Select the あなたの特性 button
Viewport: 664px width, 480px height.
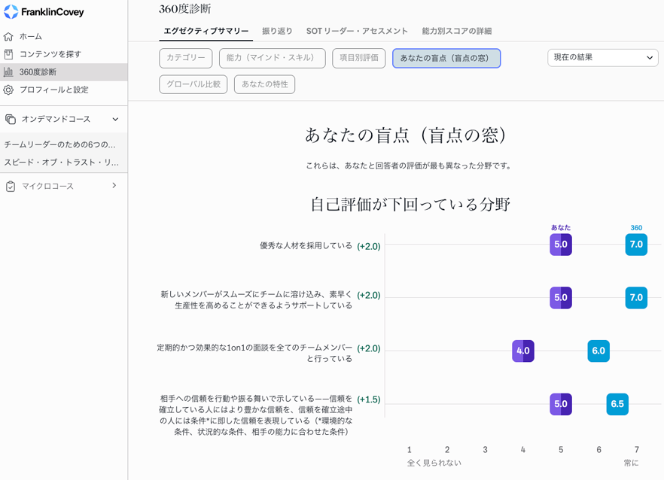click(264, 84)
